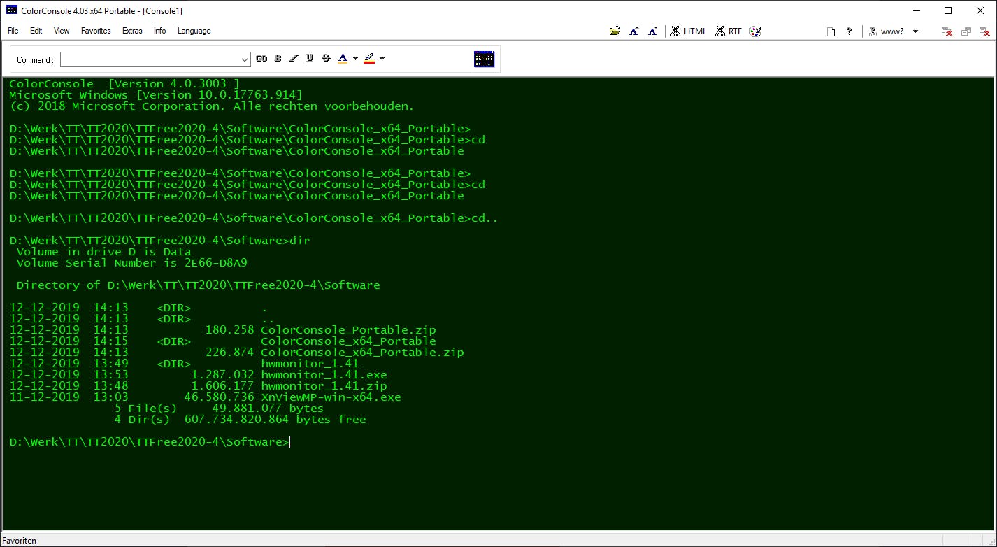Open the View menu
The image size is (997, 547).
(62, 31)
